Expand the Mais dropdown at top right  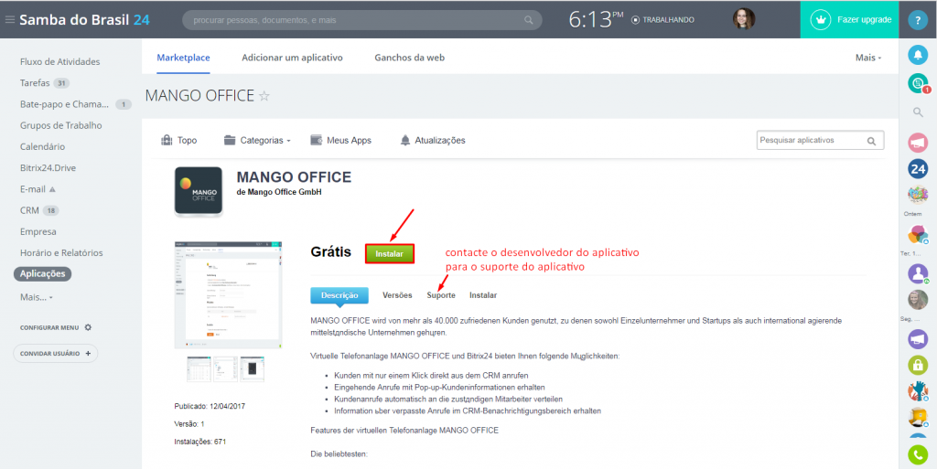point(868,58)
